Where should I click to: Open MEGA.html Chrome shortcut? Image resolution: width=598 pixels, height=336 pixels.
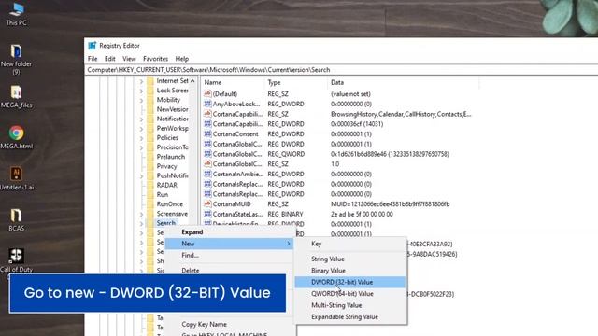(x=16, y=137)
